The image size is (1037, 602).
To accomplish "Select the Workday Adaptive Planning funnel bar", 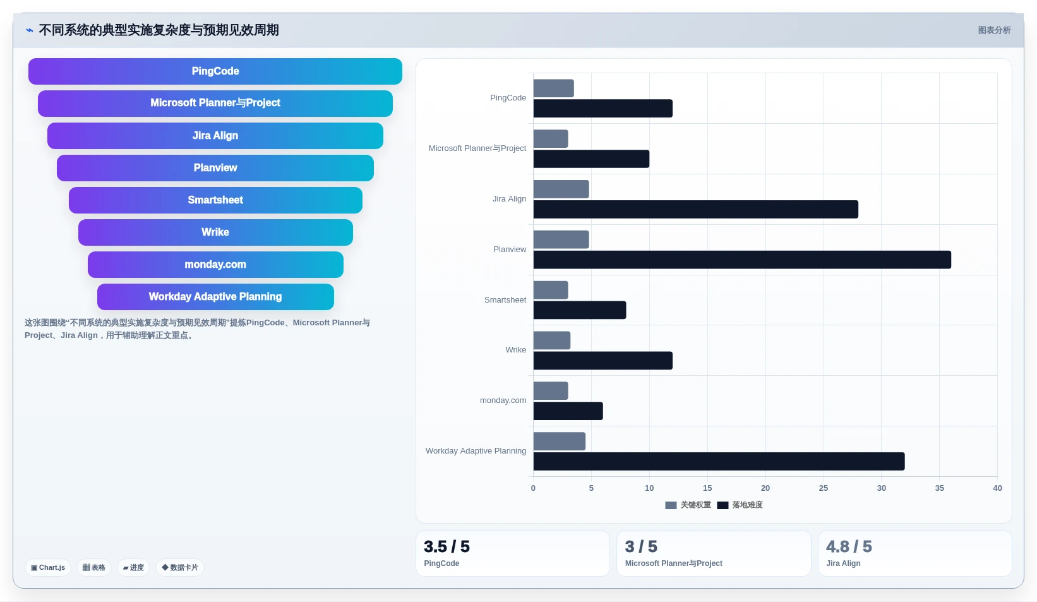I will 215,297.
